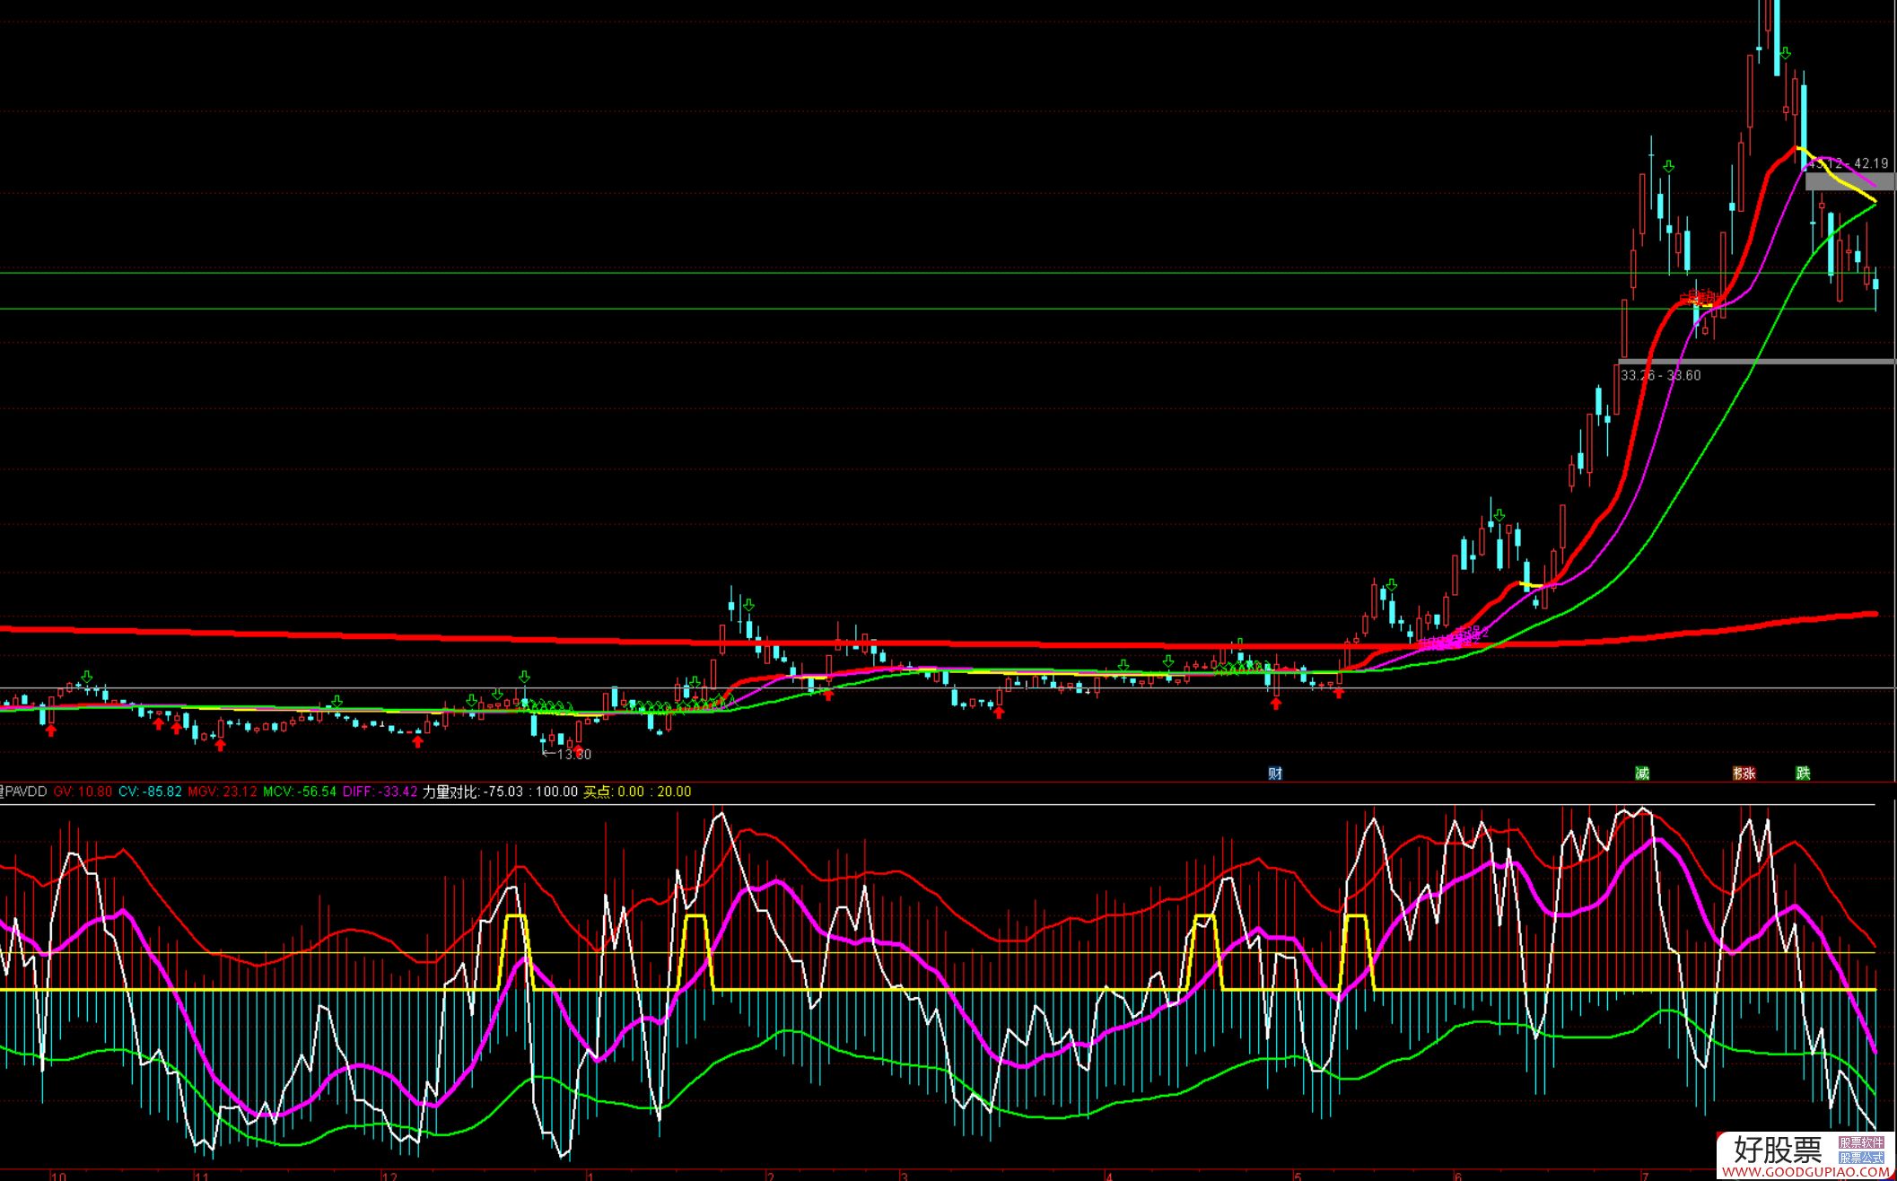Click the blue 财 event marker
Screen dimensions: 1897x1181
[x=1275, y=774]
